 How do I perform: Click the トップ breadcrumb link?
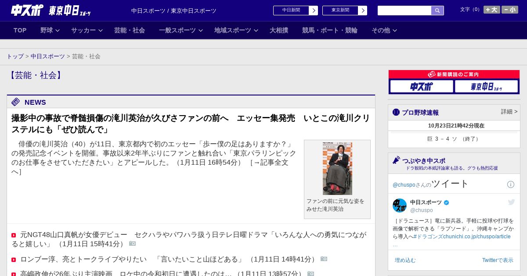coord(15,57)
